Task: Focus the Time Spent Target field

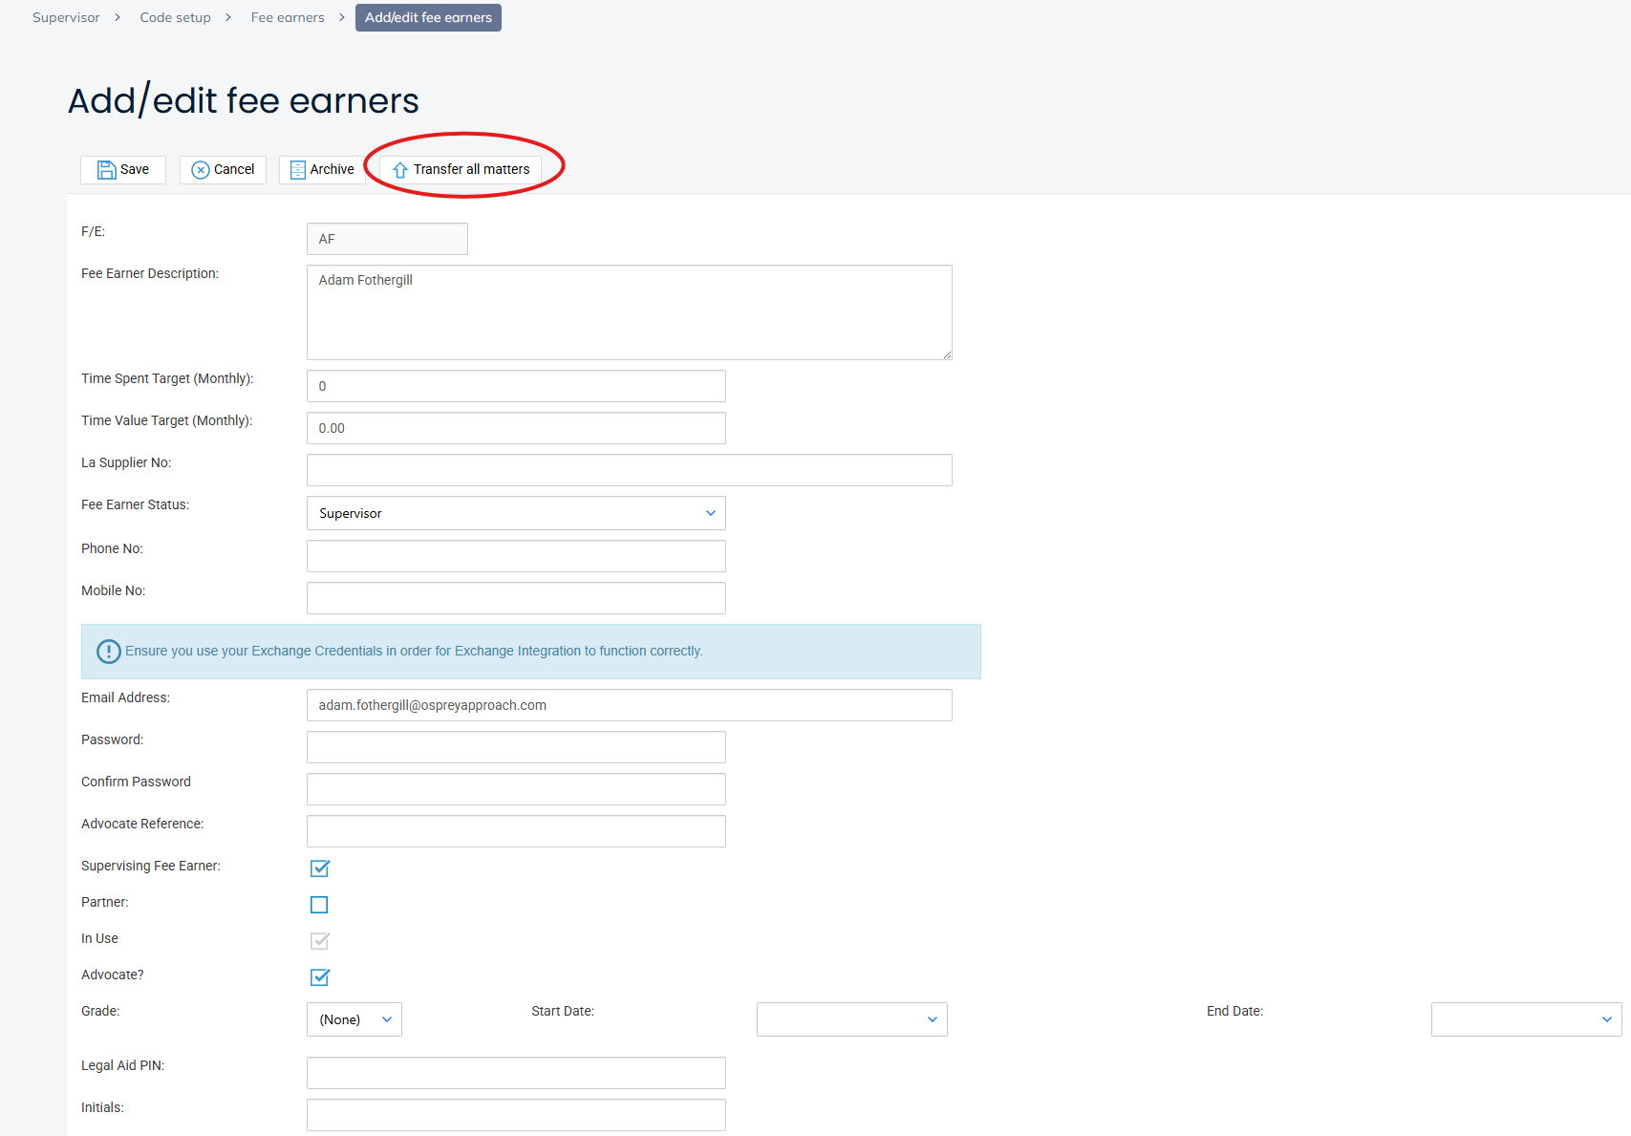Action: point(516,386)
